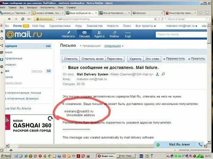The image size is (213, 159).
Task: Open the Входящие folder showing 160
Action: [x=28, y=46]
